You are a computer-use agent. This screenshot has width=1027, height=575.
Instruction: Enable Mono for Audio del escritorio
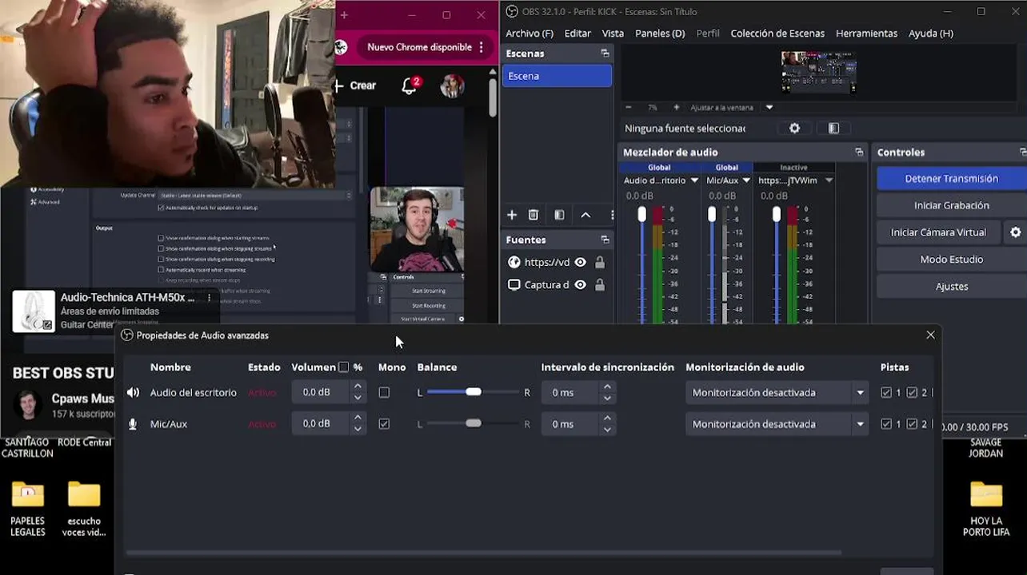pos(384,393)
